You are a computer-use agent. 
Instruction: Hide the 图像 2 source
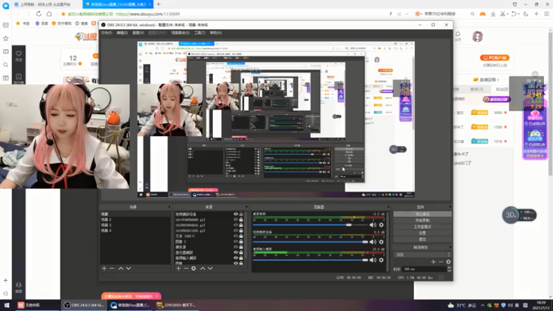click(x=236, y=241)
